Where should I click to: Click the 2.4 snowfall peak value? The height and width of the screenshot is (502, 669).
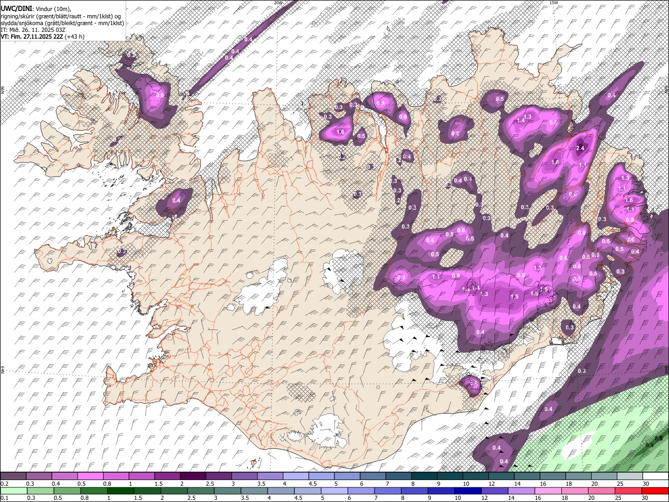pos(580,148)
